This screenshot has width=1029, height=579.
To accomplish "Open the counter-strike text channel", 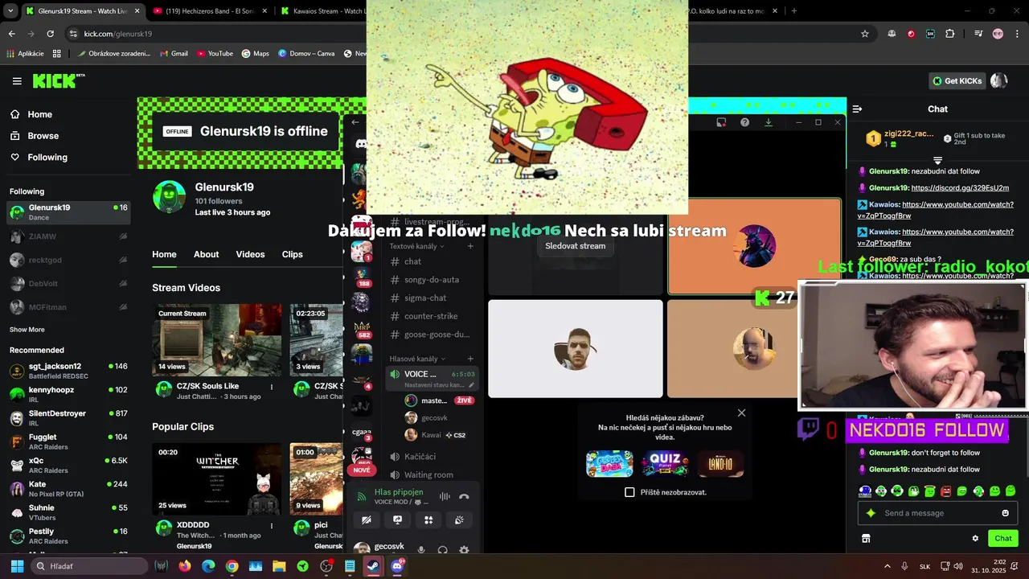I will coord(431,316).
